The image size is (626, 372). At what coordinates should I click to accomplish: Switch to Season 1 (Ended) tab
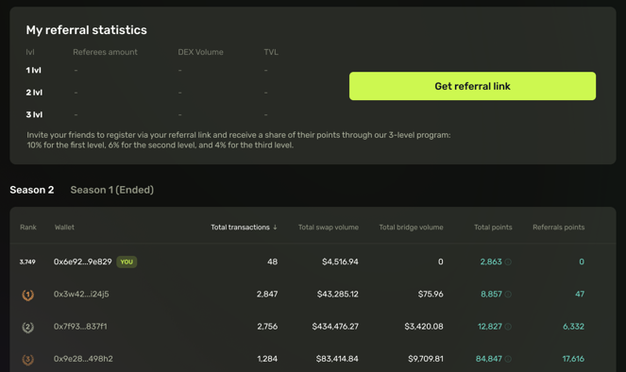(111, 190)
